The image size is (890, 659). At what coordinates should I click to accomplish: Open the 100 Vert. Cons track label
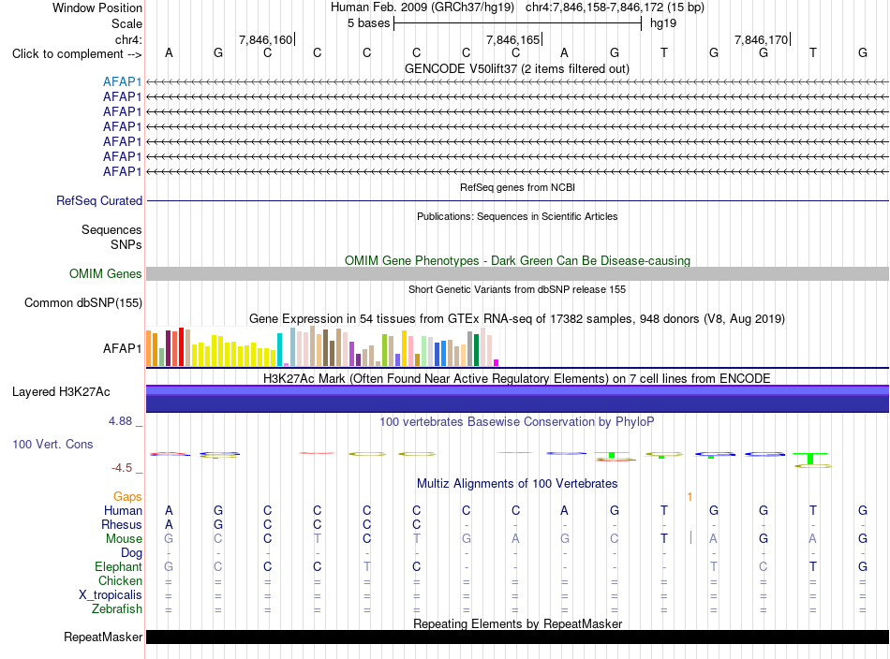pos(52,444)
